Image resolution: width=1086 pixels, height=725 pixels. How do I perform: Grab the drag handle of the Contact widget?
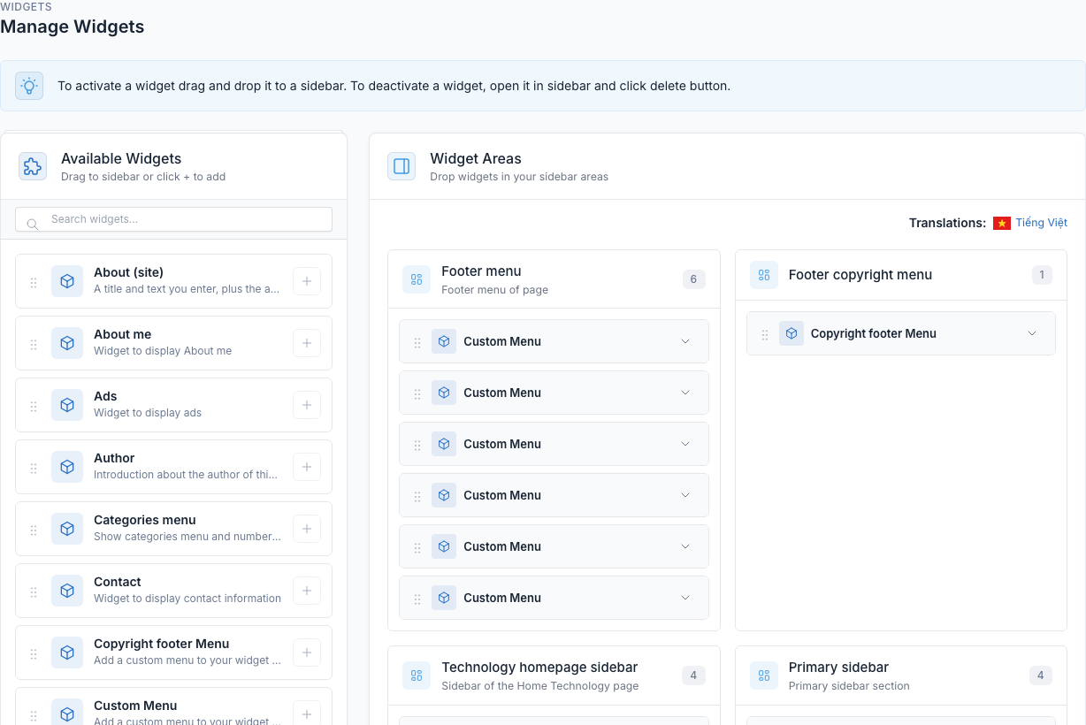34,592
